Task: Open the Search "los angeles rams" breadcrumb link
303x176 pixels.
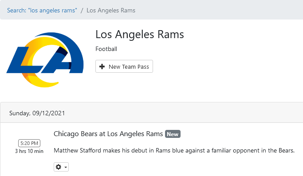Action: (42, 10)
